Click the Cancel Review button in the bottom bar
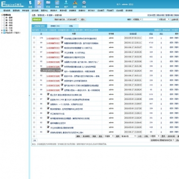This screenshot has width=179, height=179. [x=86, y=136]
